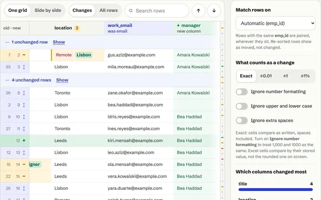321x200 pixels.
Task: Click Lisbon in mila.moreau row
Action: click(x=61, y=67)
